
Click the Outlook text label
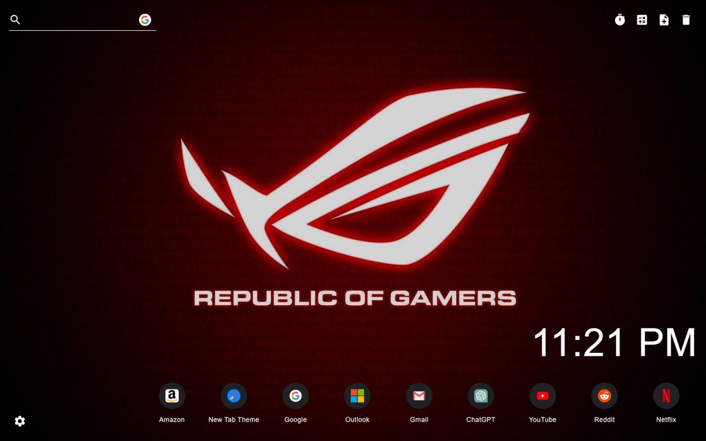357,420
